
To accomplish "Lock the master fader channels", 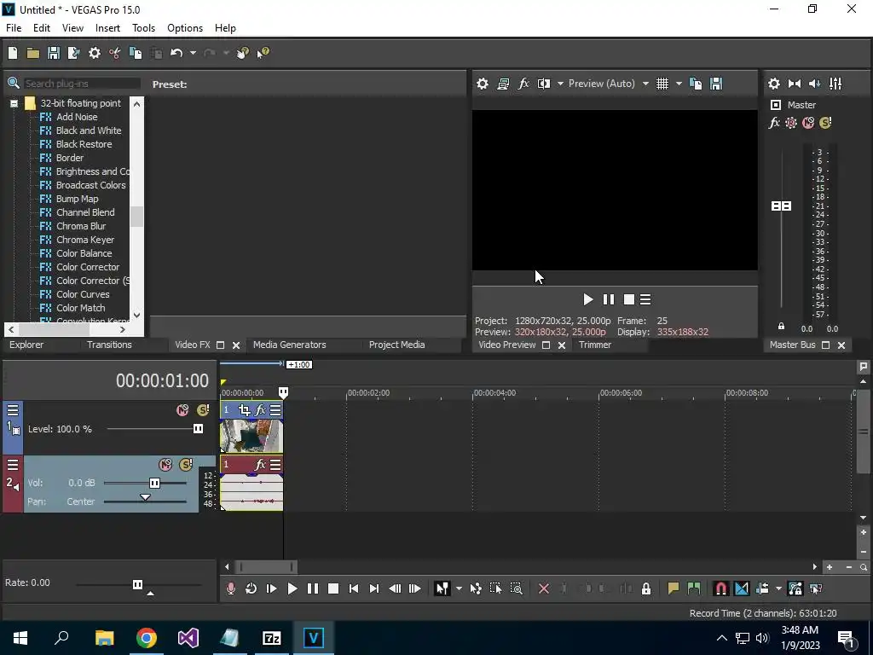I will (781, 327).
